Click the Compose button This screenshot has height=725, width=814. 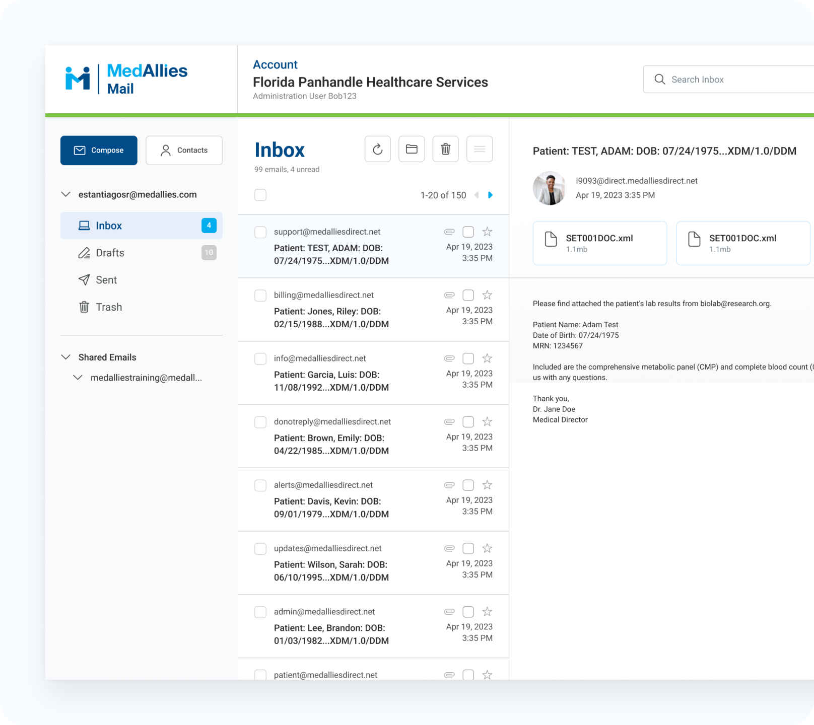click(x=99, y=150)
